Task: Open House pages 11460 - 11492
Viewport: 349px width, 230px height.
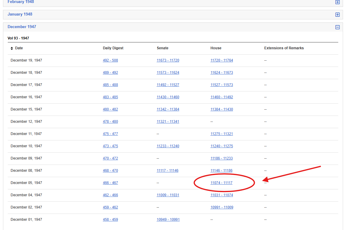Action: click(x=222, y=97)
